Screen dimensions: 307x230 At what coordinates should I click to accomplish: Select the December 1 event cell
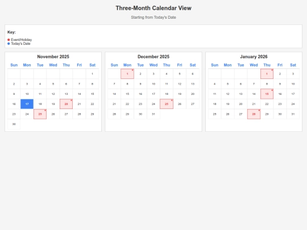point(127,74)
